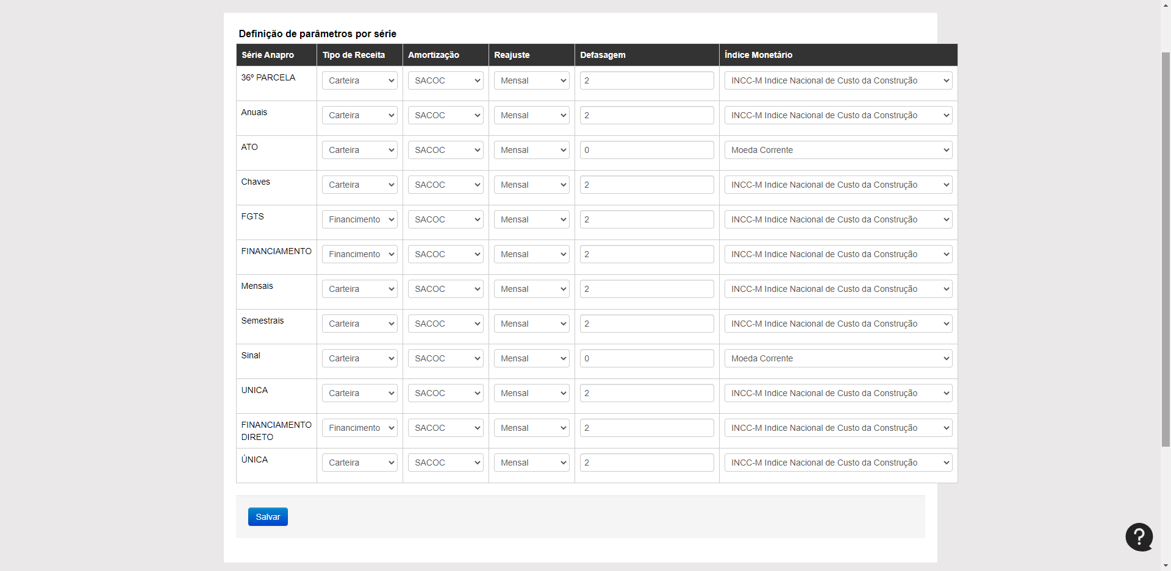Click Defasagem field for ÚNICA row

(x=646, y=463)
